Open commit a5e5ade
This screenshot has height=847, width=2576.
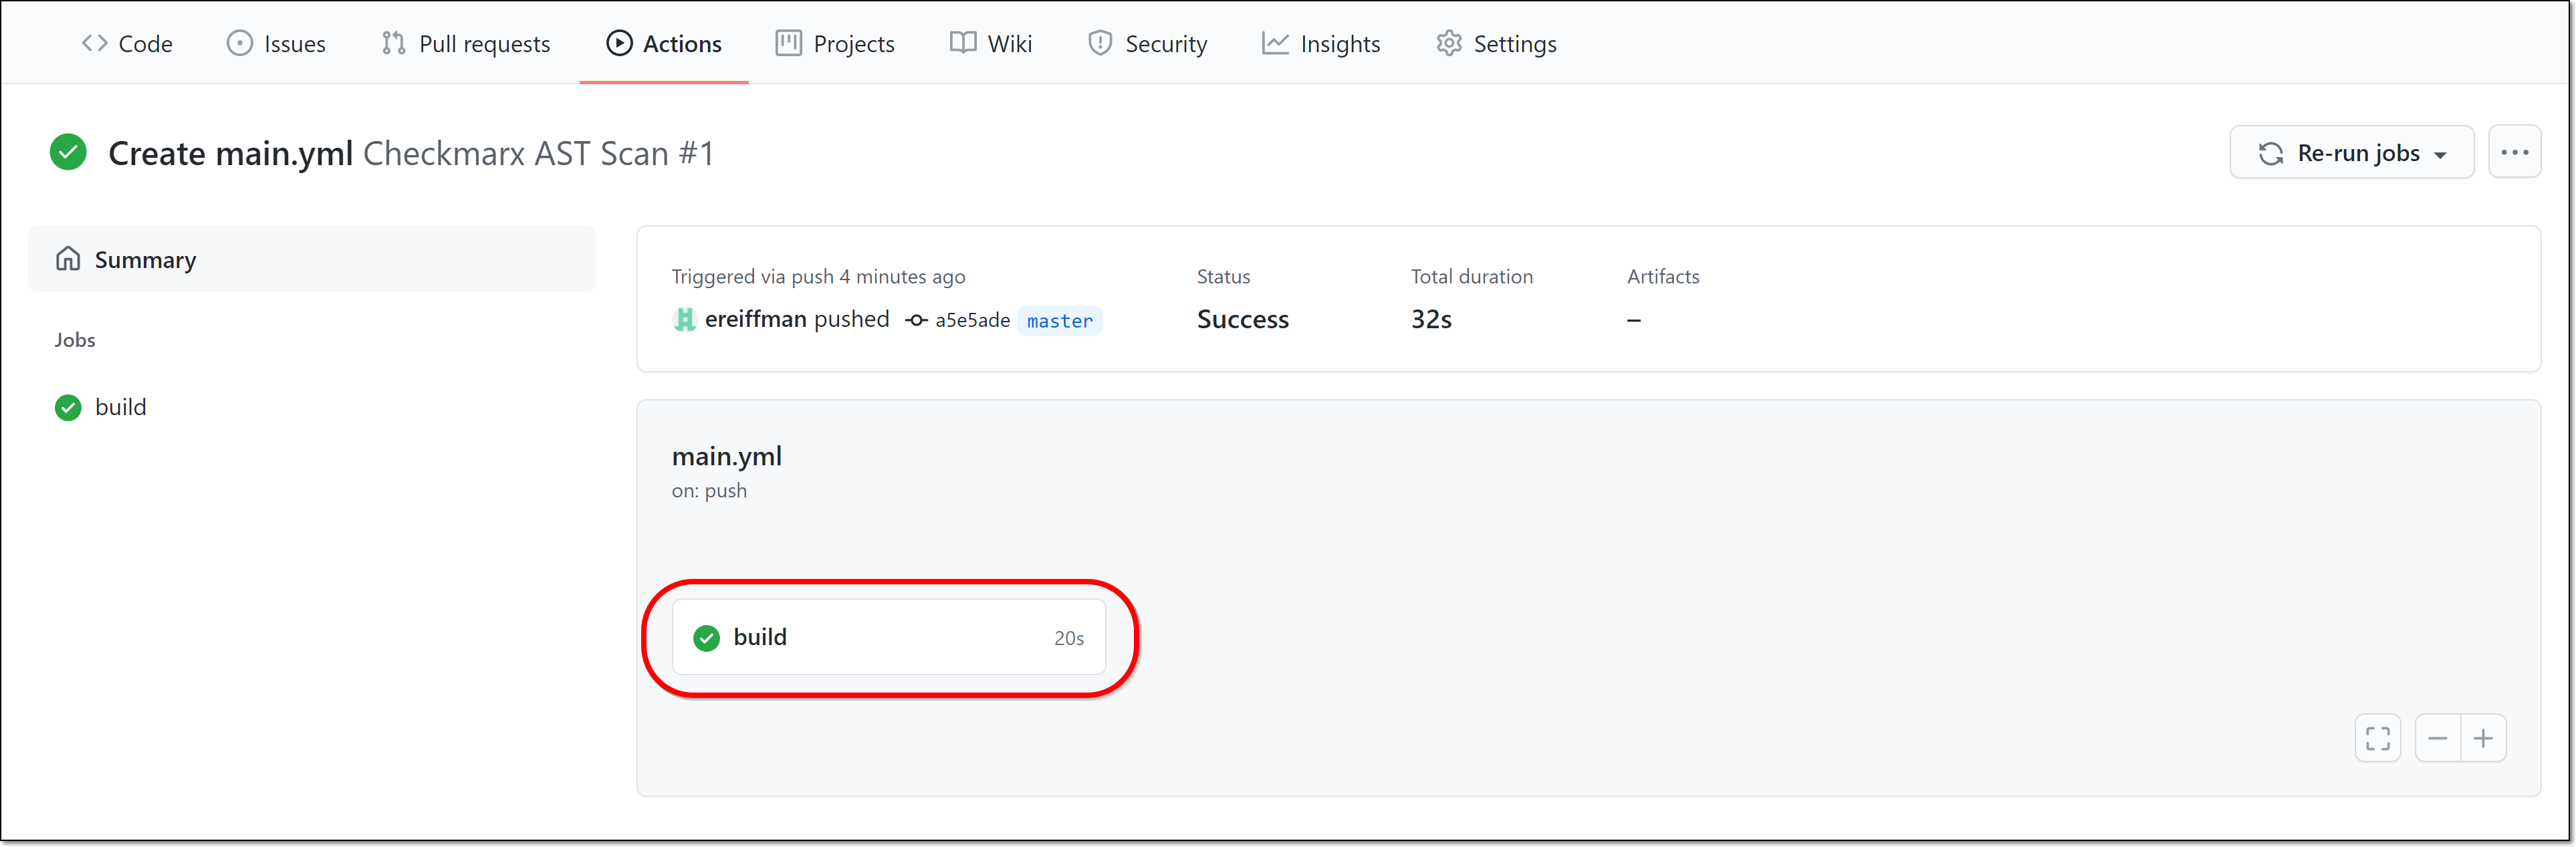[972, 321]
